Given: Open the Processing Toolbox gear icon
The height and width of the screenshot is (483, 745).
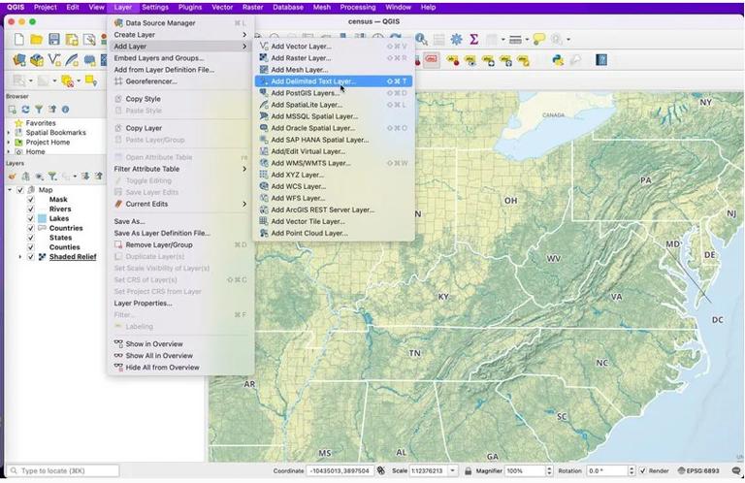Looking at the screenshot, I should click(456, 39).
